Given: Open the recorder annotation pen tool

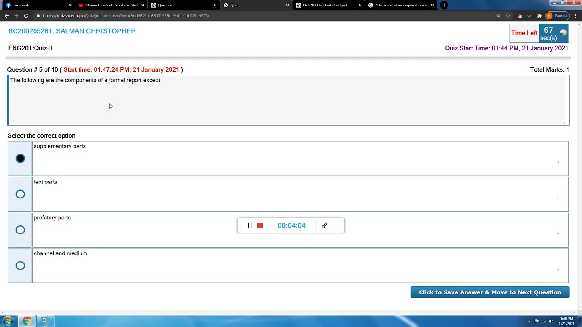Looking at the screenshot, I should [x=325, y=225].
